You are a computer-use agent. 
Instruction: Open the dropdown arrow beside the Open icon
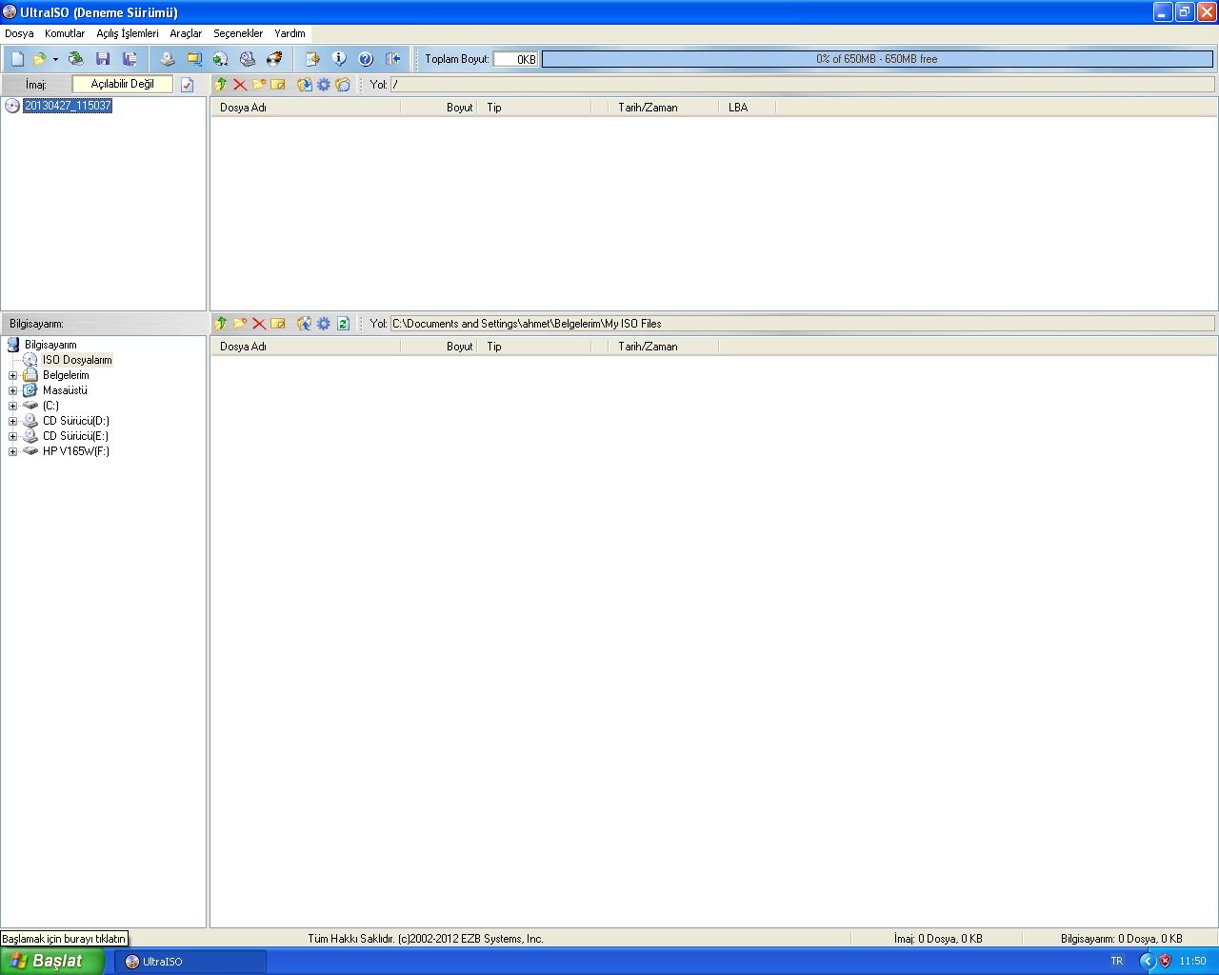pos(55,59)
